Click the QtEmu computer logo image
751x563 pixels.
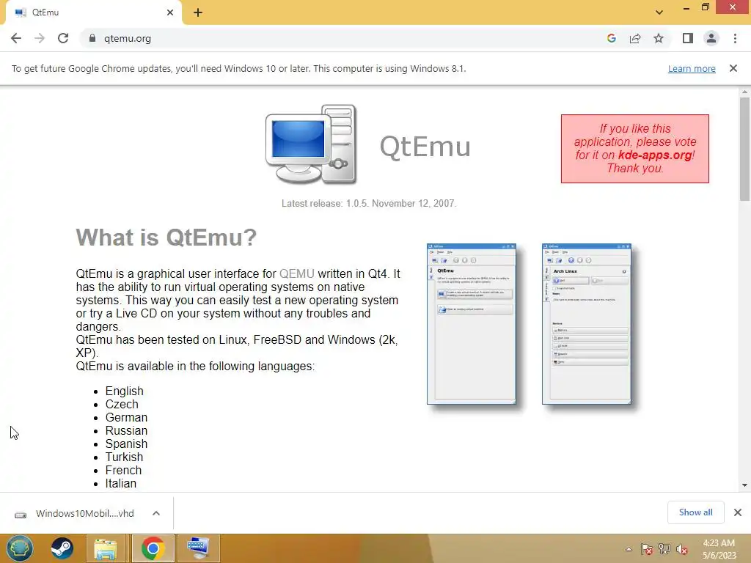click(311, 144)
